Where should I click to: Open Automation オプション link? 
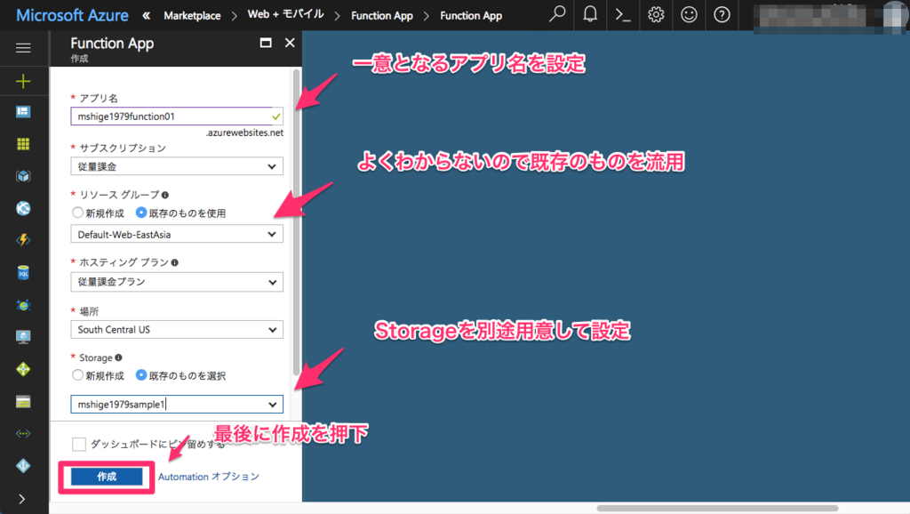point(207,476)
